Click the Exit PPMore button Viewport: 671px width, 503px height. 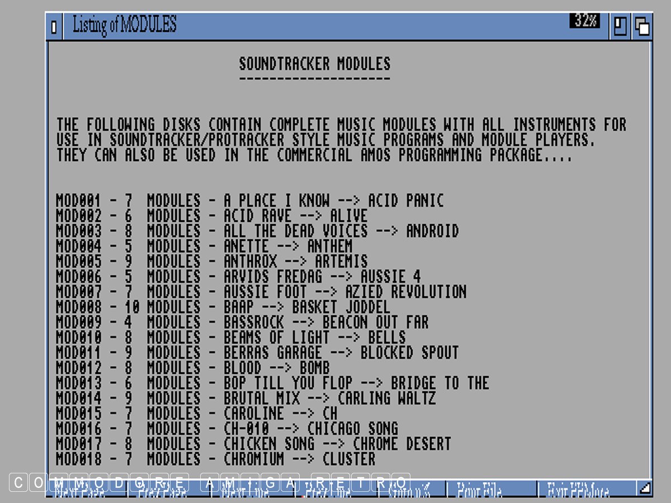pos(587,491)
